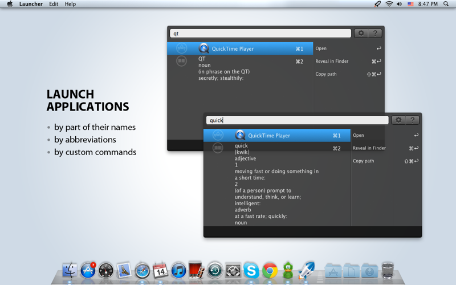Open Mail stamp icon in the Dock
Image resolution: width=456 pixels, height=285 pixels.
(124, 270)
